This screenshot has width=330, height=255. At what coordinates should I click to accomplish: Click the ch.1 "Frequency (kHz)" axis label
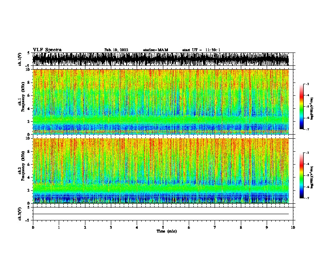click(x=23, y=97)
